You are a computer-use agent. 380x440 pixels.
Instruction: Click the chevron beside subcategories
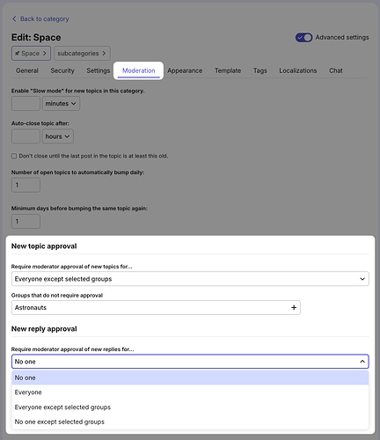(104, 53)
